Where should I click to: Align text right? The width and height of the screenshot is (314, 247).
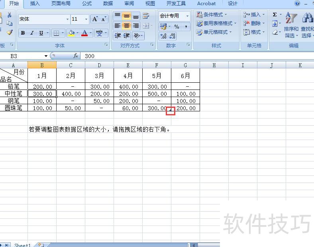click(x=136, y=25)
